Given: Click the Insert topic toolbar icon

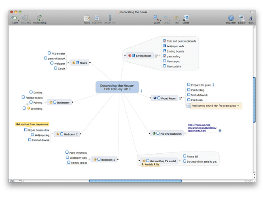Looking at the screenshot, I should [15, 18].
